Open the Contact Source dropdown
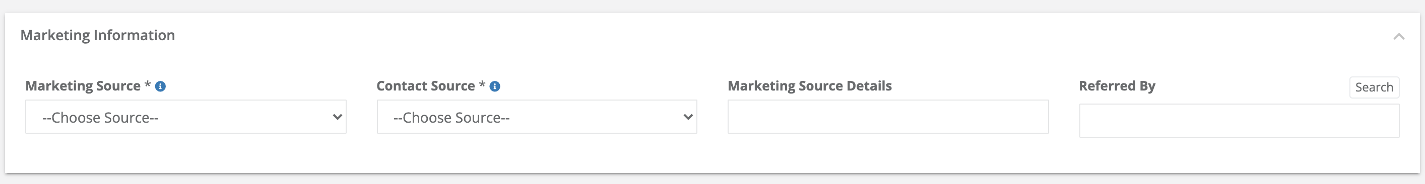The width and height of the screenshot is (1425, 184). click(x=537, y=117)
